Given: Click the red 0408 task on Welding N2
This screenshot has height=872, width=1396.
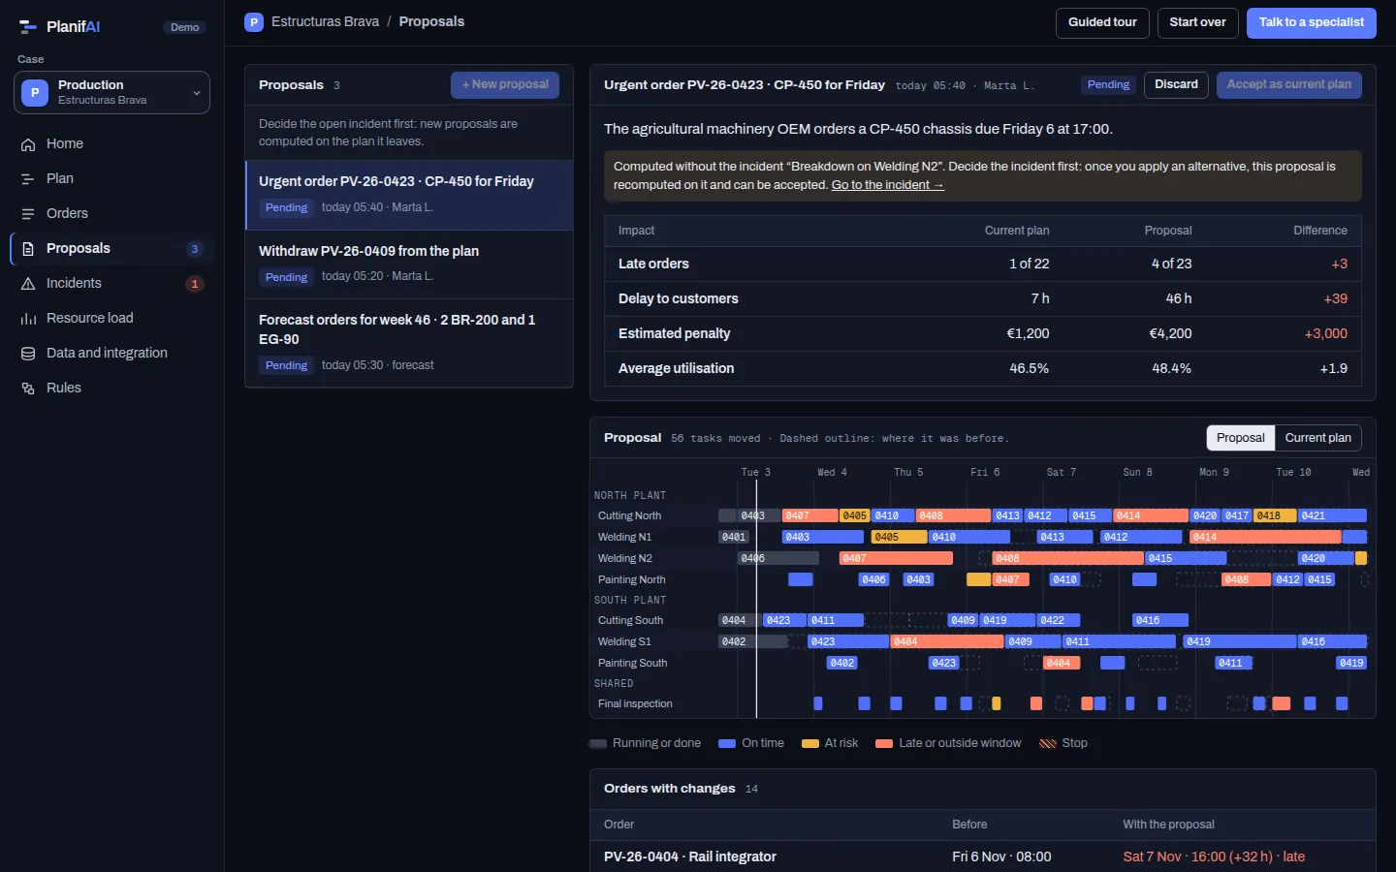Looking at the screenshot, I should coord(1067,559).
